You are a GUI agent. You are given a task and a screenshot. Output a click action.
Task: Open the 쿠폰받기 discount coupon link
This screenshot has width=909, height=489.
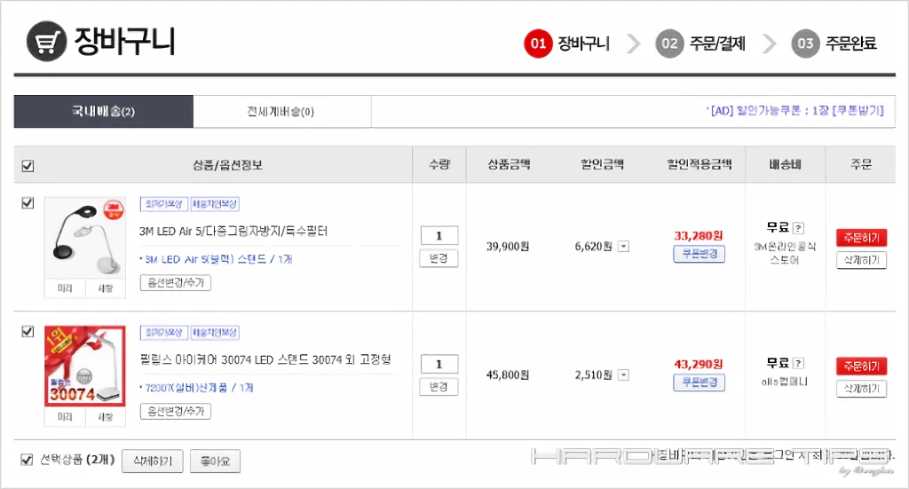[x=858, y=110]
